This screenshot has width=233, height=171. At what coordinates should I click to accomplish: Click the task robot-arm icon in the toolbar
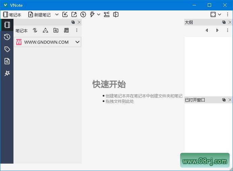tap(106, 14)
